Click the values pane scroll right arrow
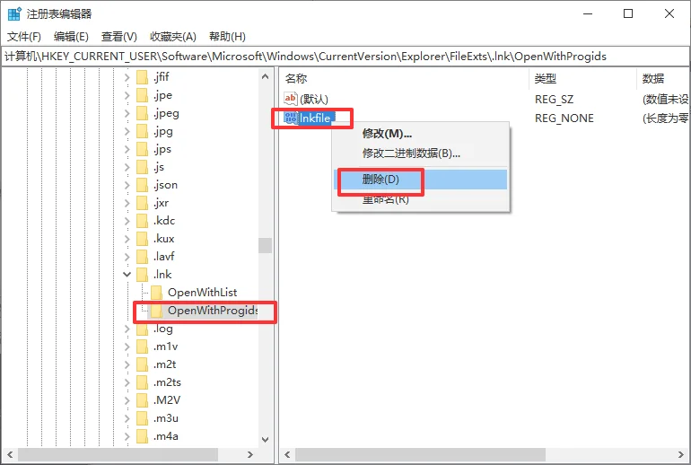Image resolution: width=691 pixels, height=465 pixels. pos(681,454)
